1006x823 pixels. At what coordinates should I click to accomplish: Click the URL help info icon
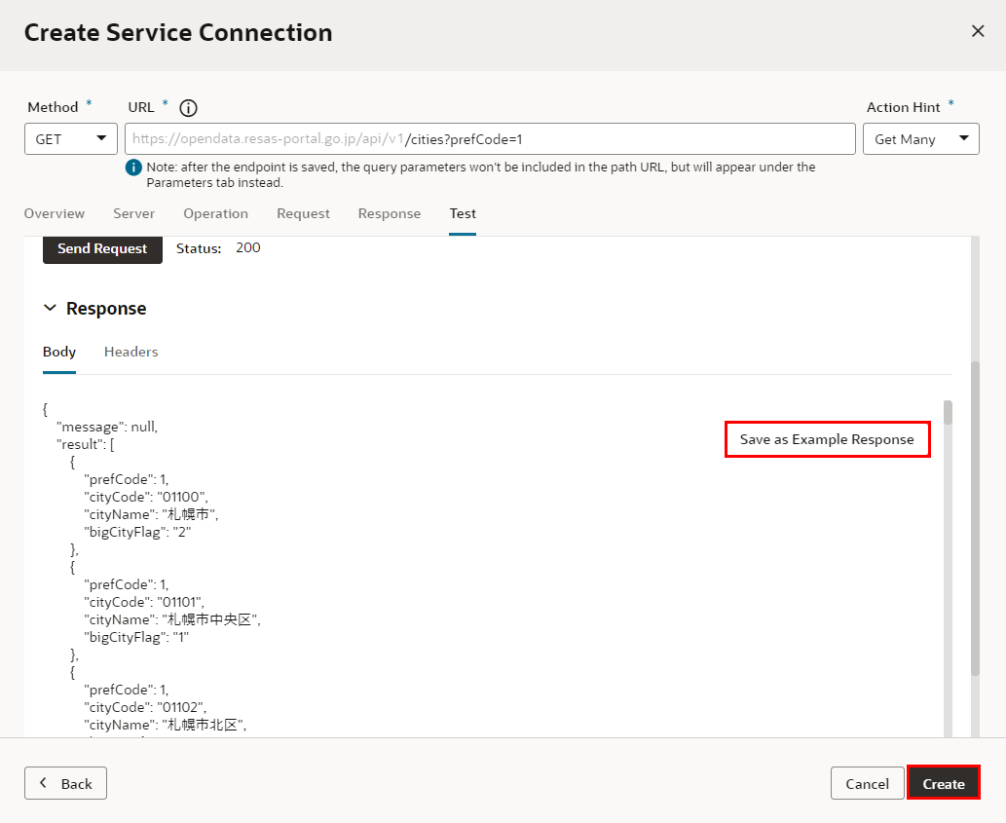click(189, 108)
